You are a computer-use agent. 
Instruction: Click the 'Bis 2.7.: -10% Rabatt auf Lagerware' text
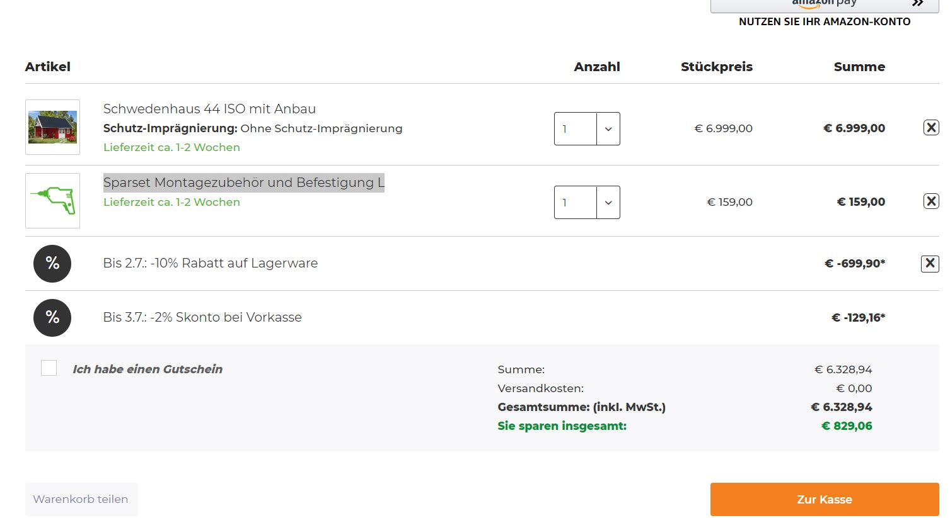pyautogui.click(x=211, y=263)
